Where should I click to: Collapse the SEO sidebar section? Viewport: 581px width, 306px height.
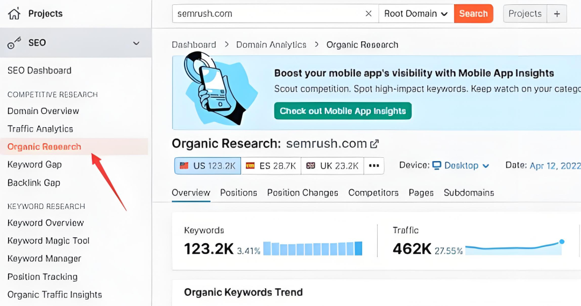pyautogui.click(x=136, y=43)
